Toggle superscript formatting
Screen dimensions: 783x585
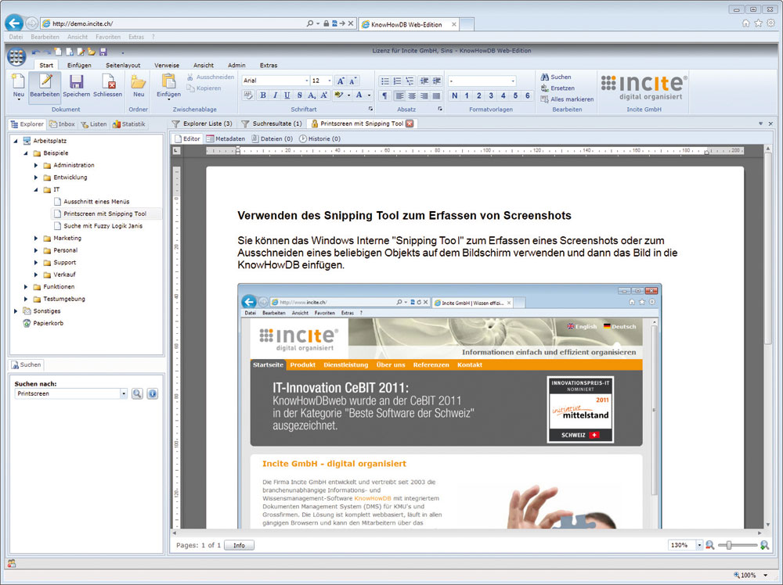click(323, 95)
